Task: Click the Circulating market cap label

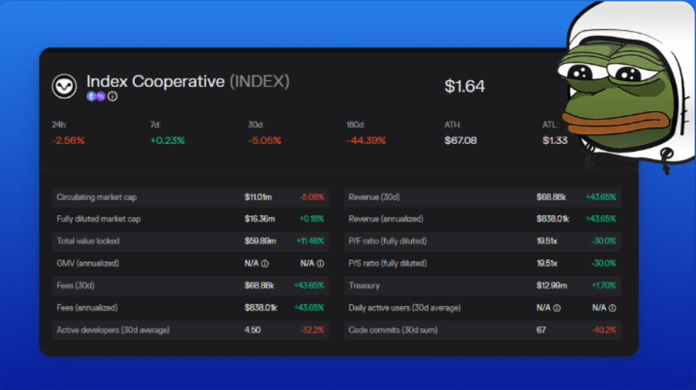Action: 97,197
